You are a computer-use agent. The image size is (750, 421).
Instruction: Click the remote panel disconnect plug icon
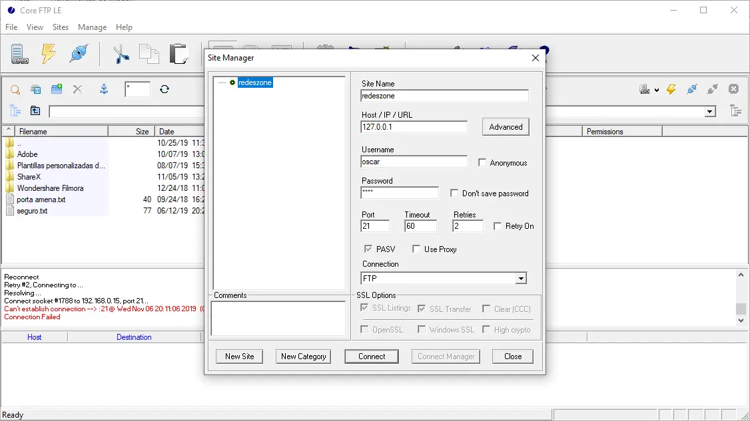[713, 89]
